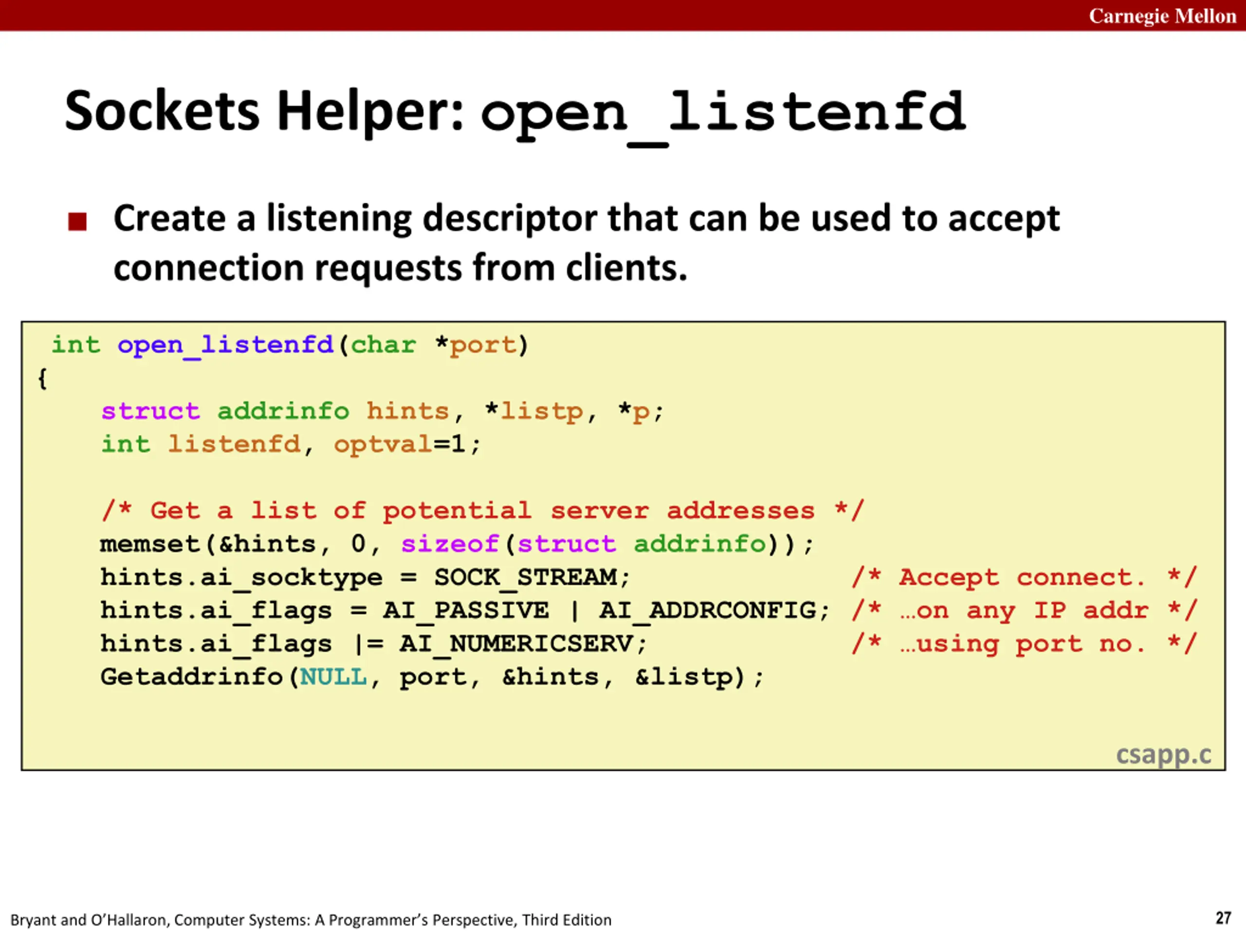Click AI_ADDRCONFIG flag in the code
The image size is (1246, 934).
pos(708,611)
